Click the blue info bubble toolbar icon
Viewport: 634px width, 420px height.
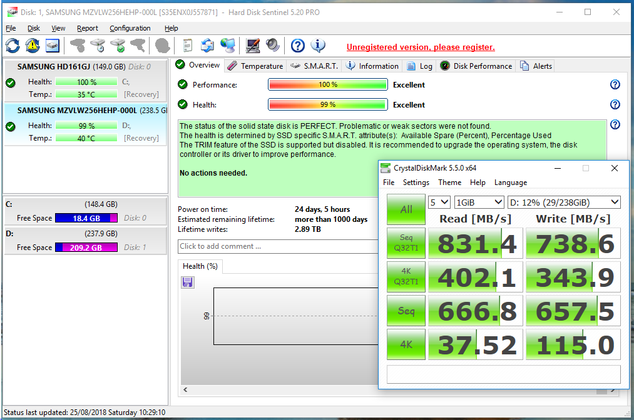(x=318, y=46)
